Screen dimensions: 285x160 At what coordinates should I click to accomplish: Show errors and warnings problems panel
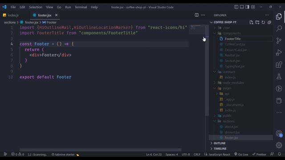point(18,154)
